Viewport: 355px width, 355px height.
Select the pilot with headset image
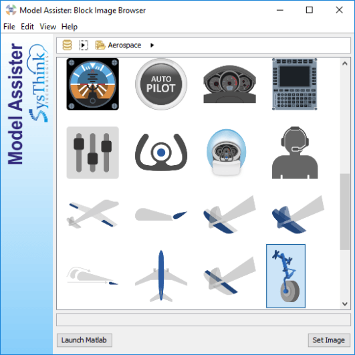point(295,152)
